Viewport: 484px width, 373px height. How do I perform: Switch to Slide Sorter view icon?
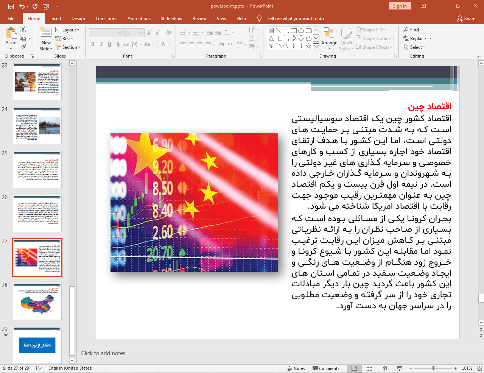(x=369, y=368)
